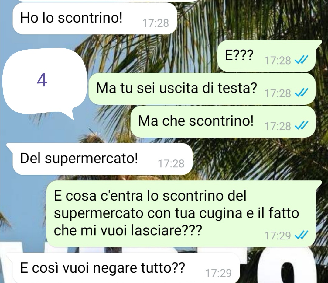Tap the 'E???' sent message
This screenshot has width=328, height=283.
[x=267, y=56]
